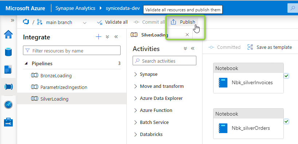The width and height of the screenshot is (298, 144).
Task: Open the Develop hub document icon
Action: coord(8,69)
